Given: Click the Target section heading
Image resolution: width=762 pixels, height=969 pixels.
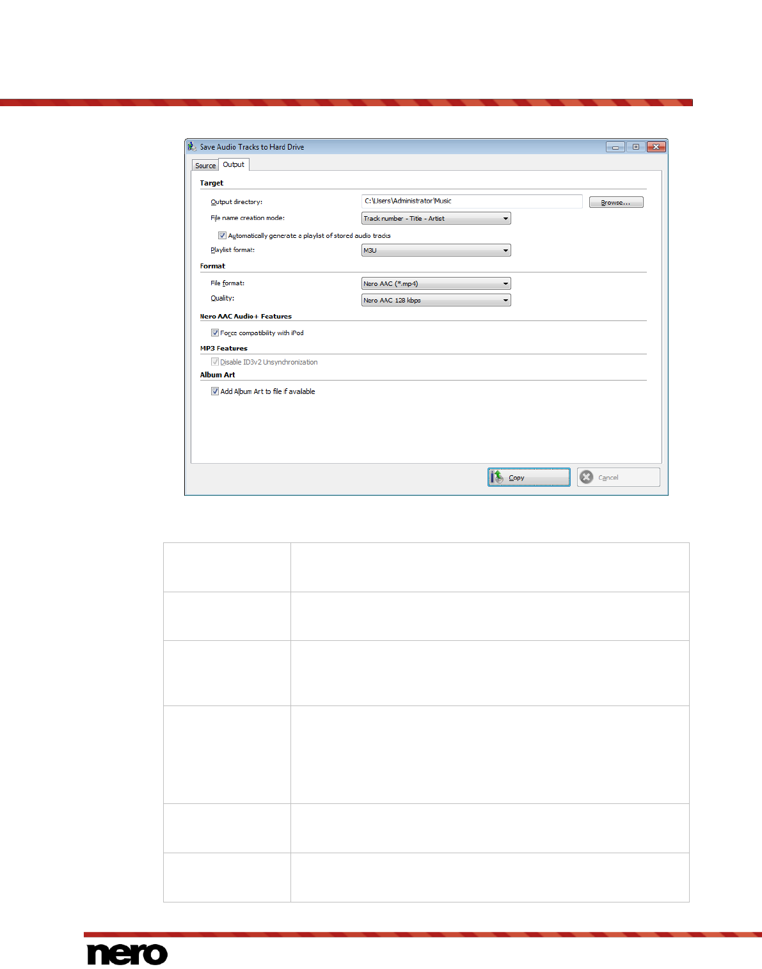Looking at the screenshot, I should 212,183.
